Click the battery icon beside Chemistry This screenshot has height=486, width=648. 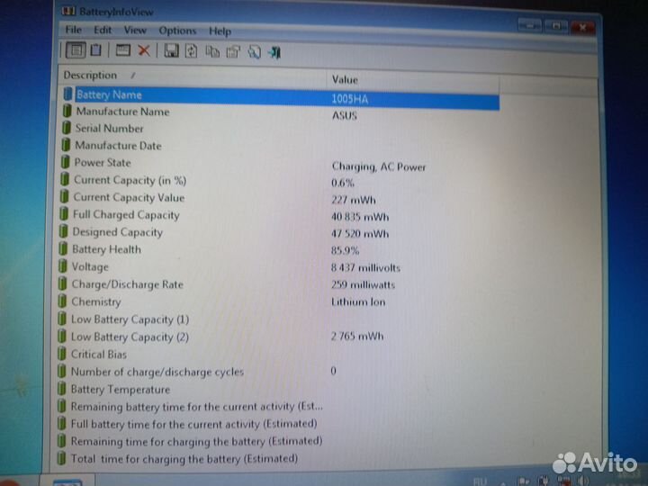click(62, 301)
